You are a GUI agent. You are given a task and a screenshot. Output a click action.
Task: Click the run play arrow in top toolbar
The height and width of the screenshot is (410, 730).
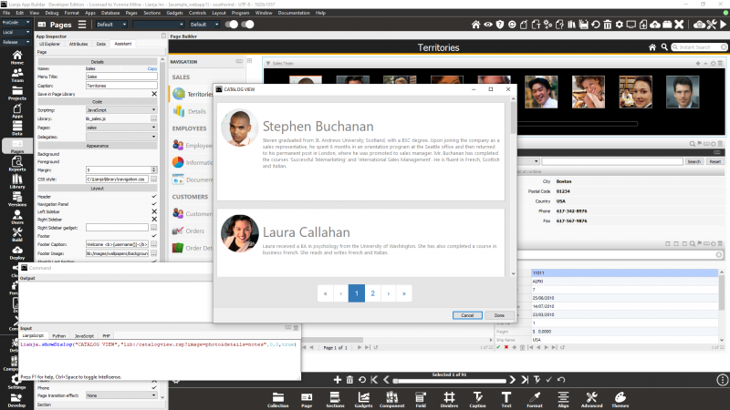tap(724, 25)
